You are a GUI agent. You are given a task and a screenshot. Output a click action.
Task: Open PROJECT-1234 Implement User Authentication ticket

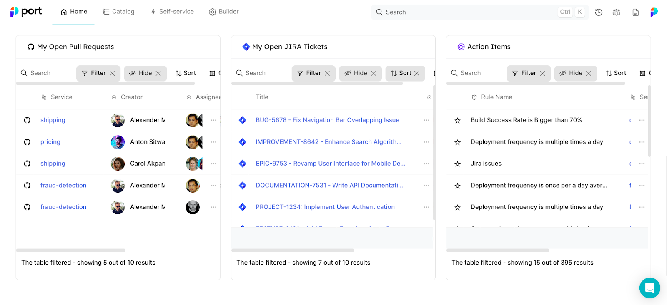point(325,207)
